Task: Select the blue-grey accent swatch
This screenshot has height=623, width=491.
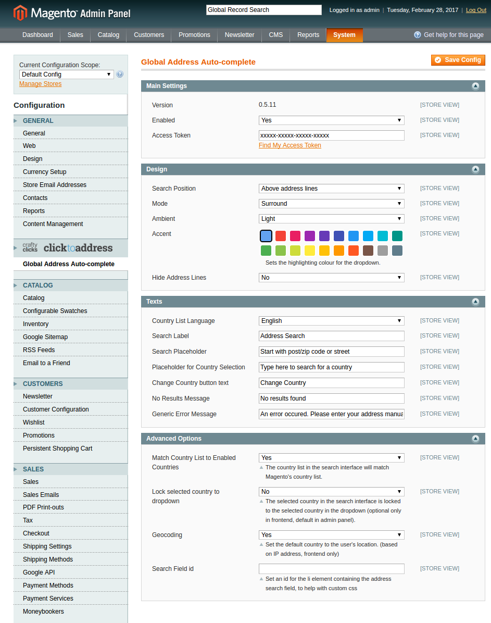Action: [397, 251]
